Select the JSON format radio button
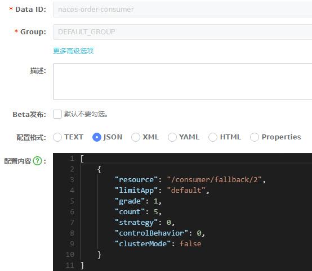312x271 pixels. coord(97,137)
